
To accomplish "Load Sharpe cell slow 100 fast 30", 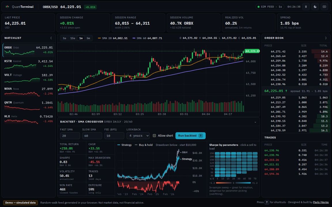I will click(x=239, y=166).
